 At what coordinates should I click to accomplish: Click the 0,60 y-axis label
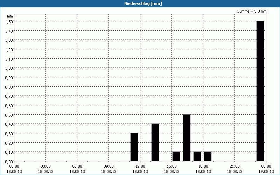[x=9, y=106]
